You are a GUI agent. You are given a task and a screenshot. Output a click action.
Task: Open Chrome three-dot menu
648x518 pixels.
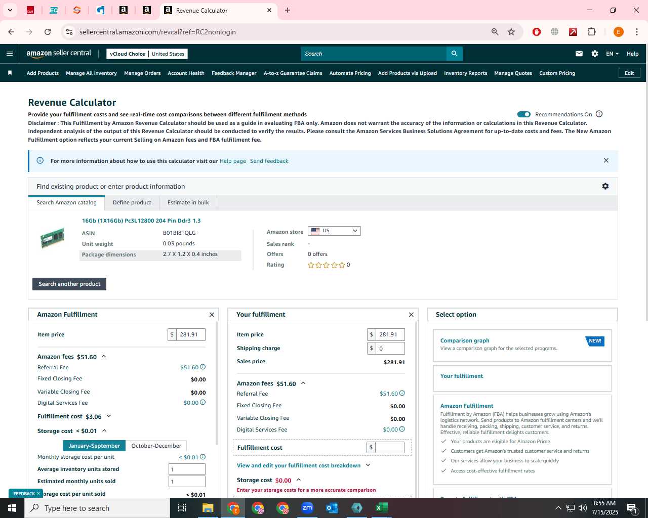[636, 32]
